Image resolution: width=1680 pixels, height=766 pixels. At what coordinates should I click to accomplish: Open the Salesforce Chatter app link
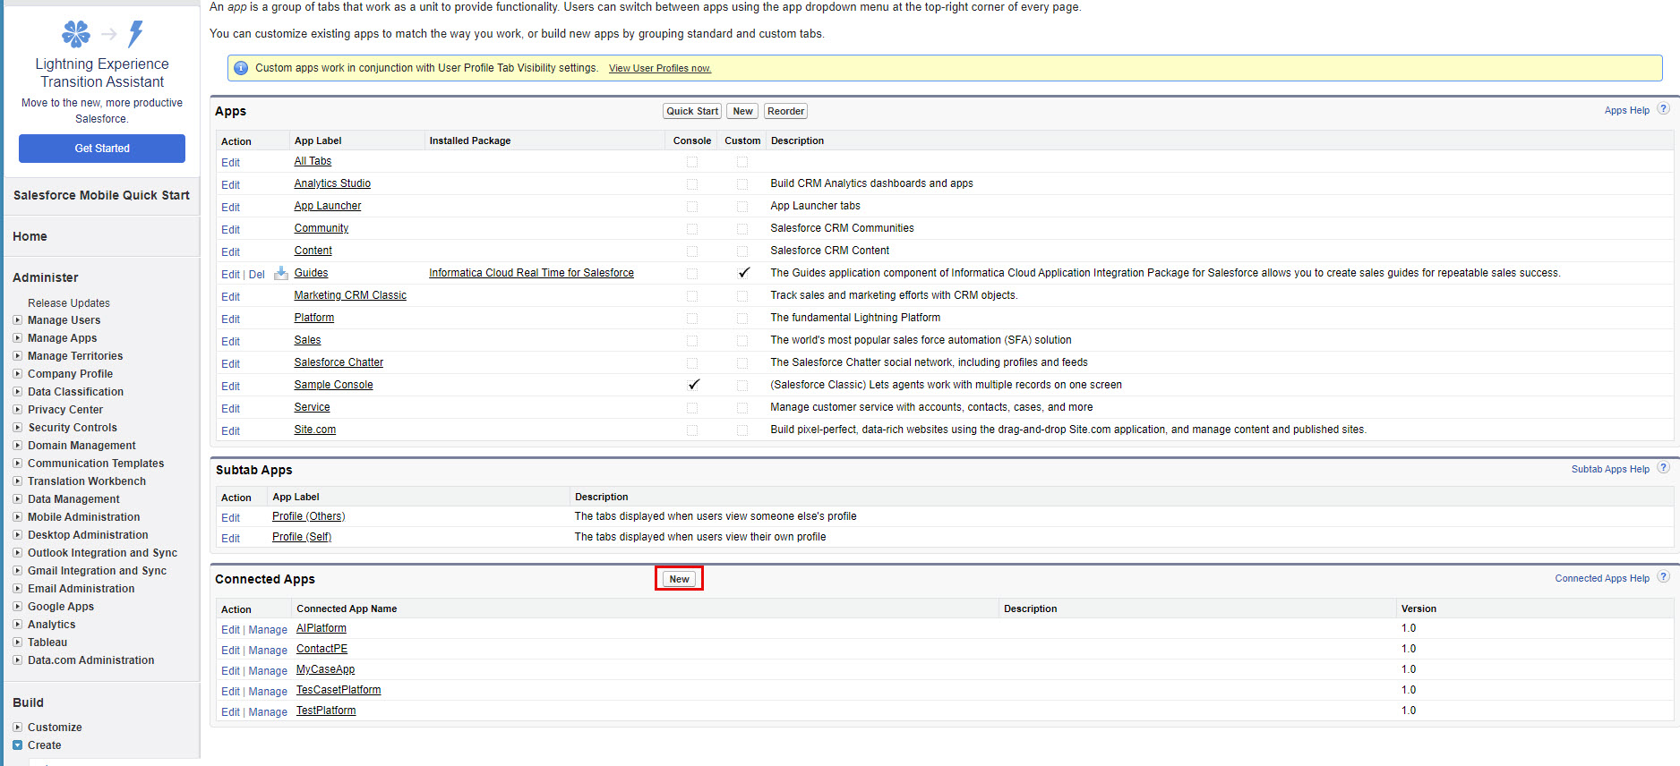click(x=339, y=362)
